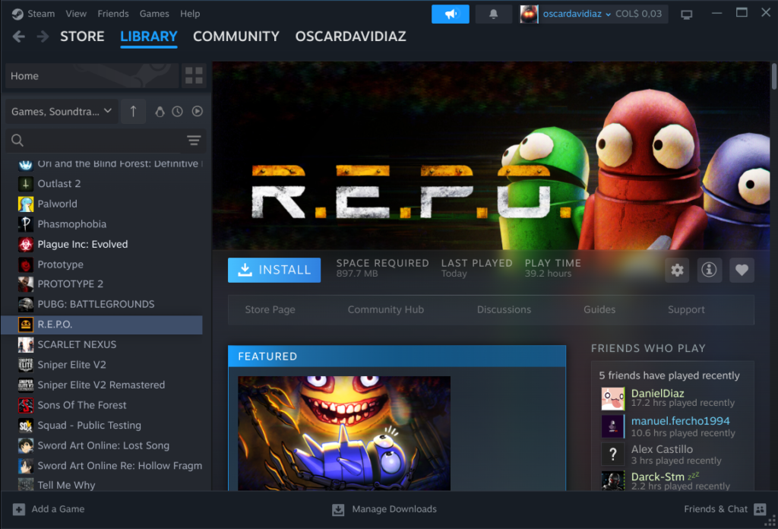Click the INSTALL button
The image size is (778, 529).
[x=274, y=270]
